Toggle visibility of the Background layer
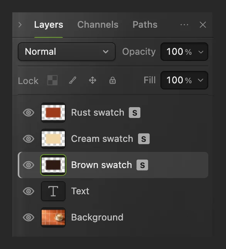The image size is (226, 249). tap(29, 217)
